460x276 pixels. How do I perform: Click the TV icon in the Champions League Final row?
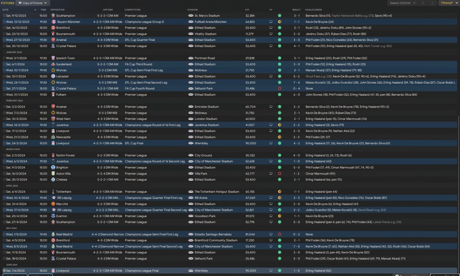(271, 271)
